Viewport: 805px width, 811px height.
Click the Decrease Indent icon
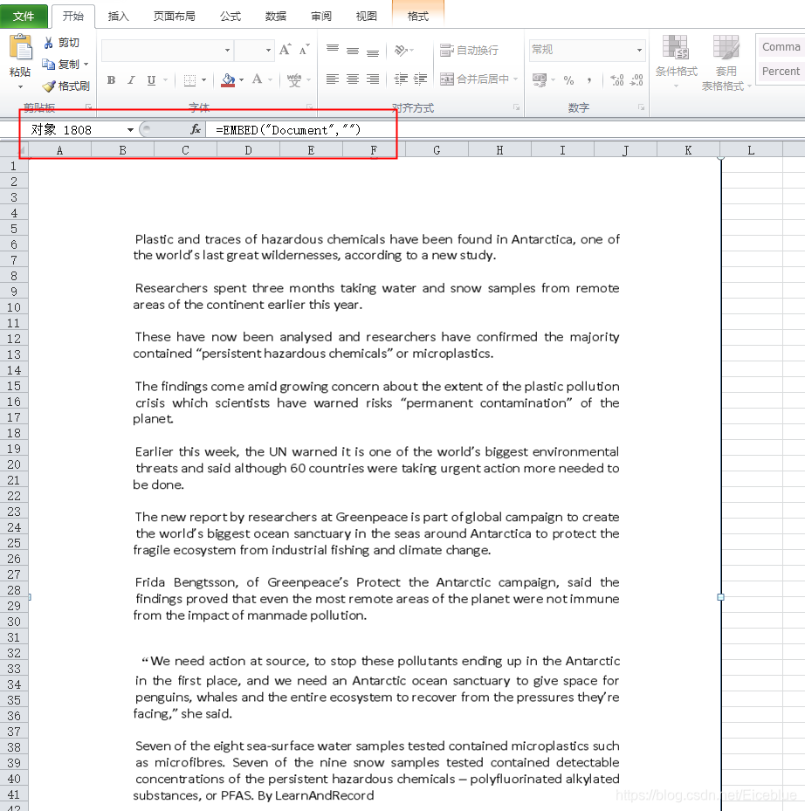click(x=401, y=79)
